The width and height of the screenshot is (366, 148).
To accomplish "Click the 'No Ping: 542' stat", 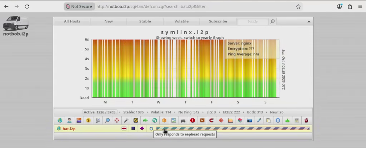I will click(189, 112).
